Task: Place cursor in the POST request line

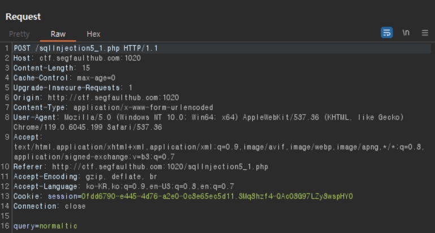Action: coord(86,48)
